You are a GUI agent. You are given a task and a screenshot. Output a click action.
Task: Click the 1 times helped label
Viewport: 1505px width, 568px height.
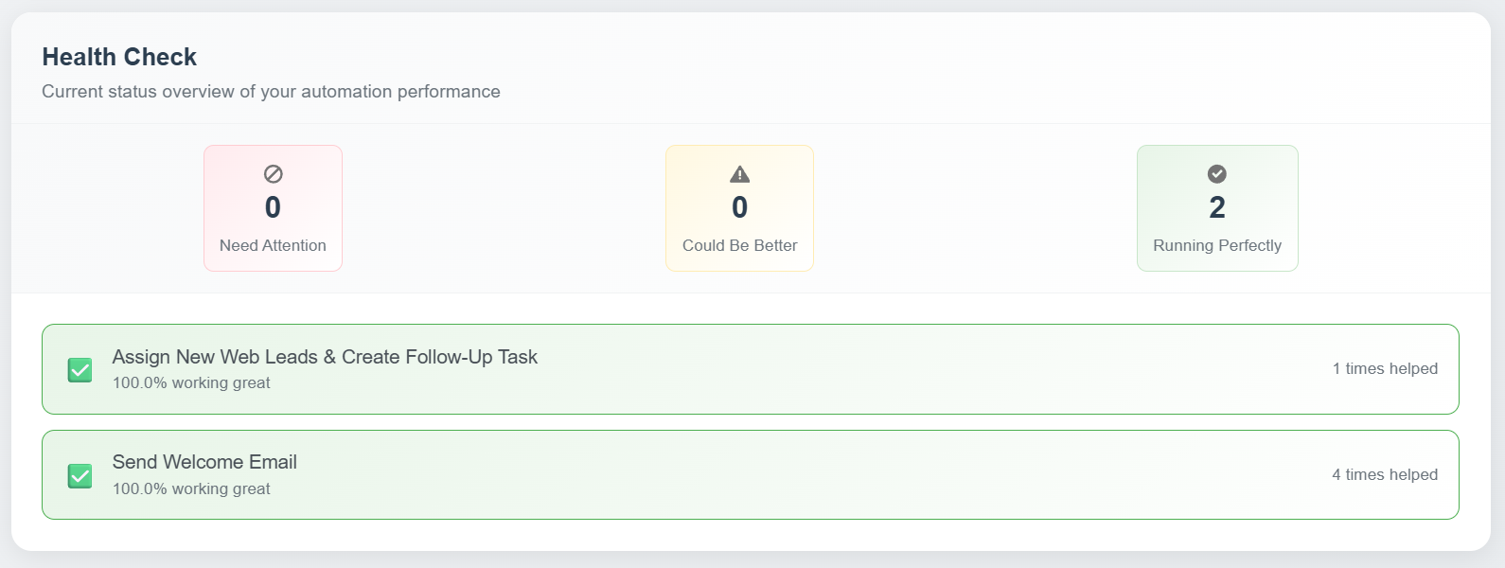(x=1385, y=368)
